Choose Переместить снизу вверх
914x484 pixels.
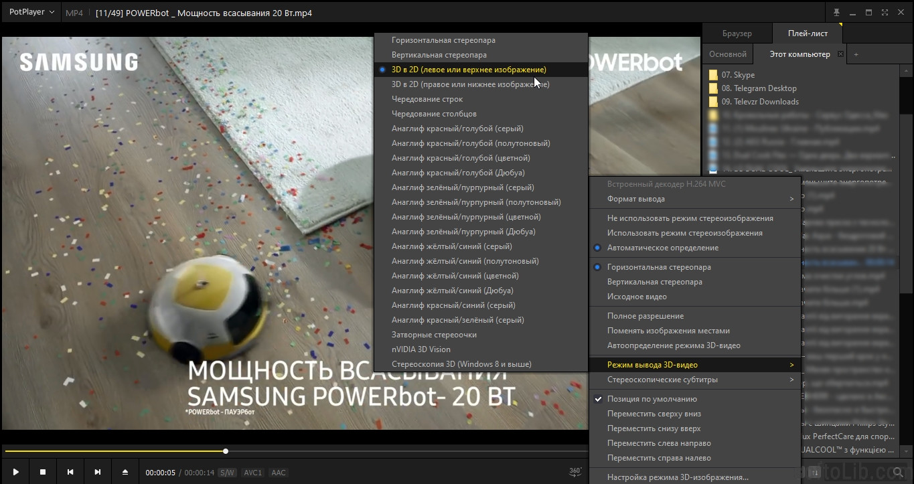pos(695,428)
